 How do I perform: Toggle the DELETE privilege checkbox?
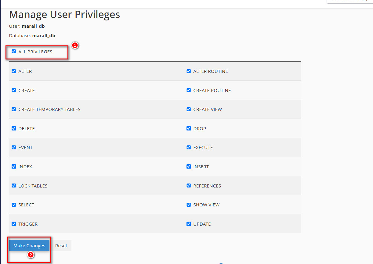[14, 128]
